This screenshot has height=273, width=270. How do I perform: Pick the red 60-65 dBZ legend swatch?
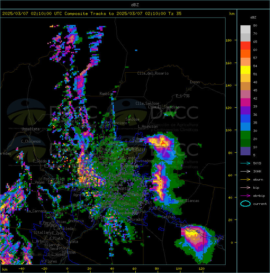click(245, 46)
